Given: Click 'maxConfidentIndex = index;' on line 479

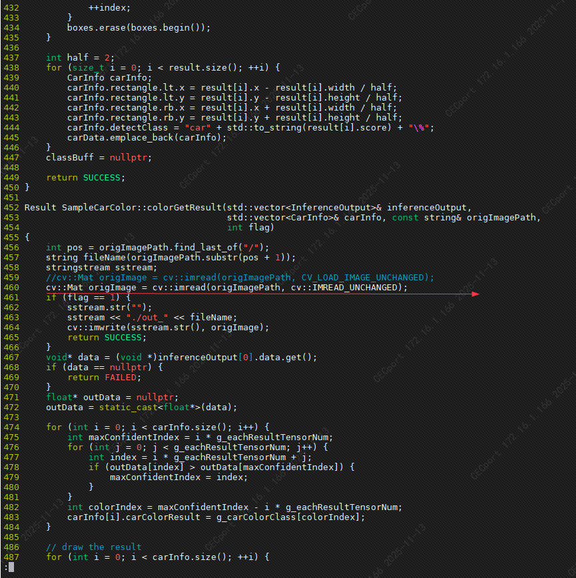Looking at the screenshot, I should coord(178,477).
